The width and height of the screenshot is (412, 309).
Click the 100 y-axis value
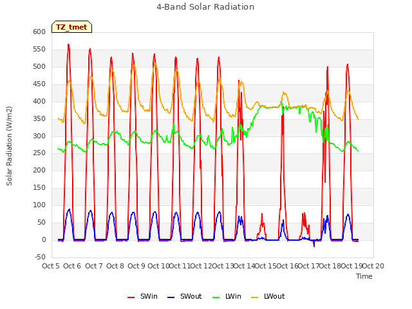click(39, 205)
